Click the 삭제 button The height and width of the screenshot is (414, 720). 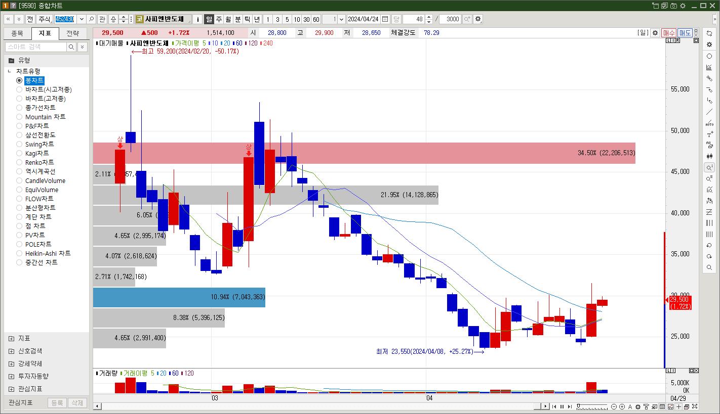pos(77,403)
